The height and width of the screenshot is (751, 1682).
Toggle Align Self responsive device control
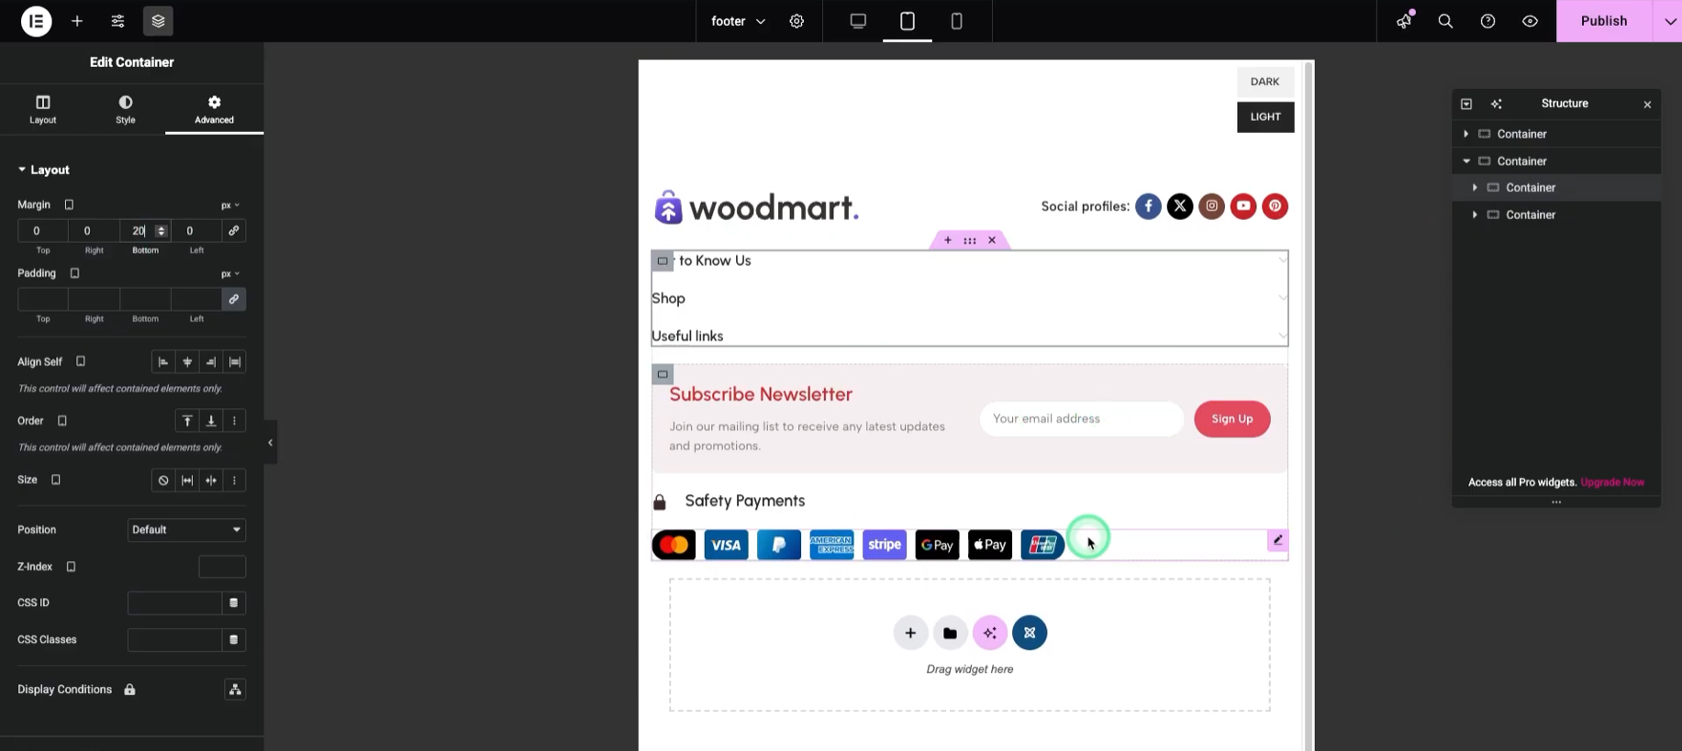click(x=81, y=361)
